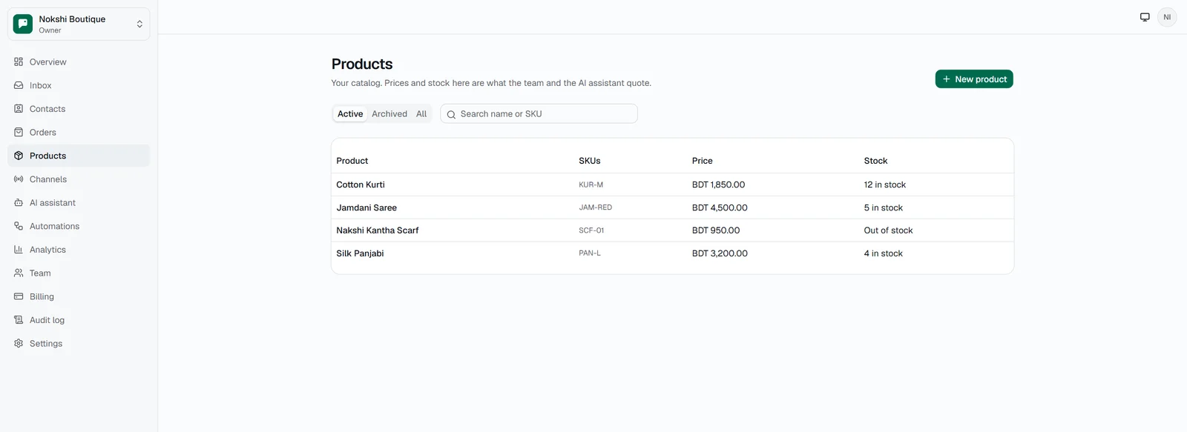
Task: Open the NI user avatar menu
Action: pos(1167,17)
